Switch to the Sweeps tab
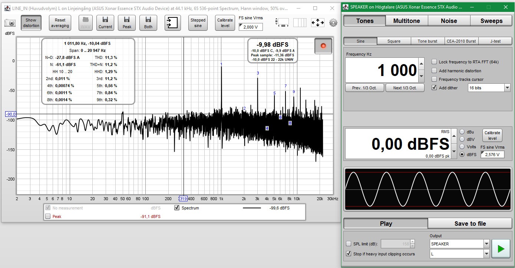Image resolution: width=515 pixels, height=268 pixels. (x=491, y=21)
